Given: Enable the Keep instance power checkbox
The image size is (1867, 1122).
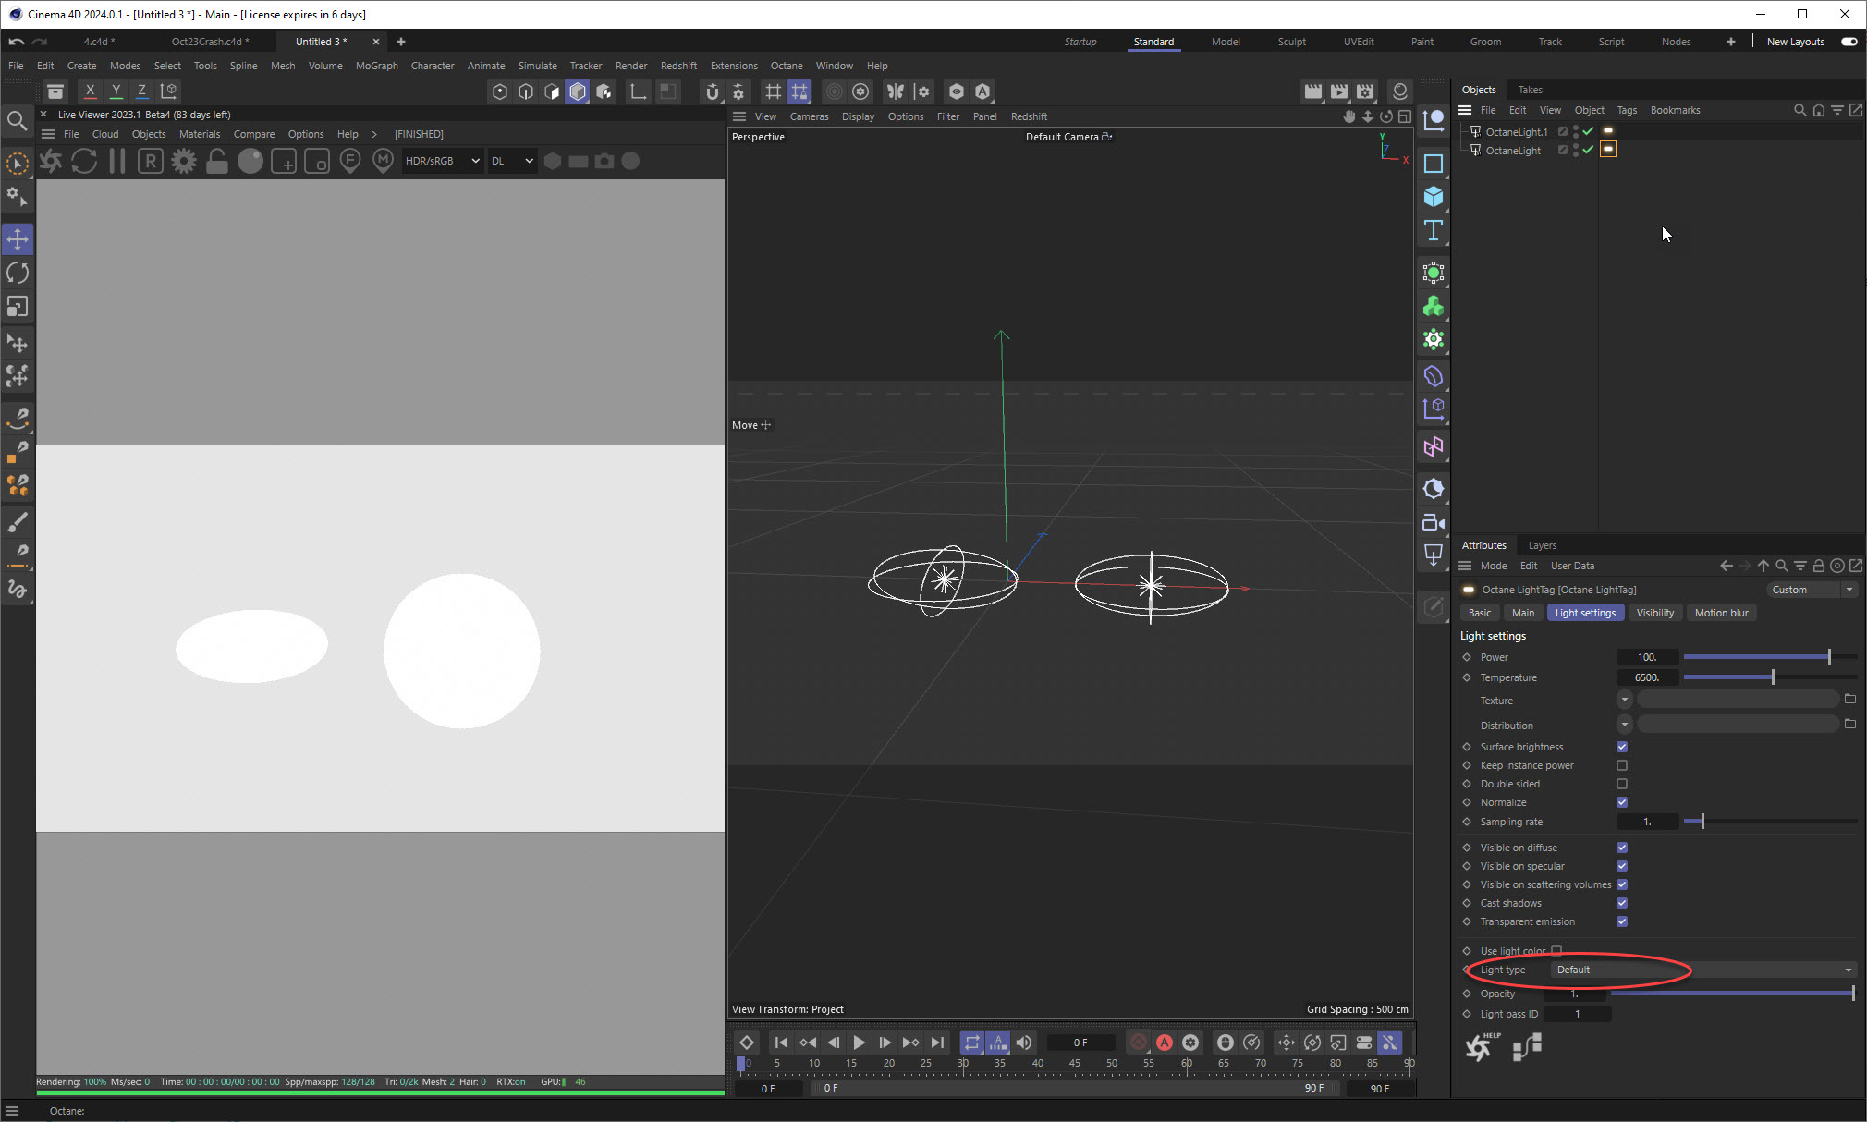Looking at the screenshot, I should pyautogui.click(x=1621, y=765).
